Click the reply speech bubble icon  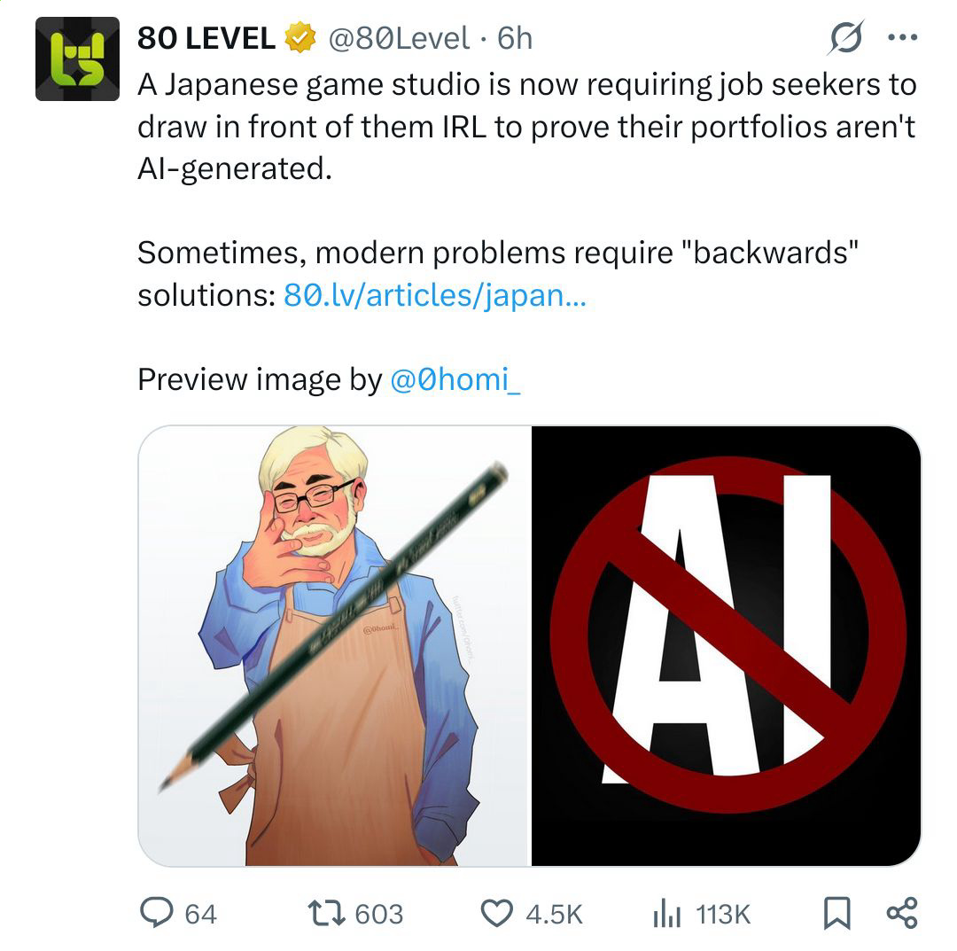click(x=157, y=913)
